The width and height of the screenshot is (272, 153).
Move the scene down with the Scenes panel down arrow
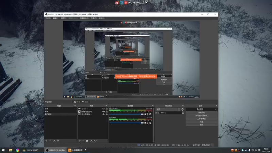point(58,141)
